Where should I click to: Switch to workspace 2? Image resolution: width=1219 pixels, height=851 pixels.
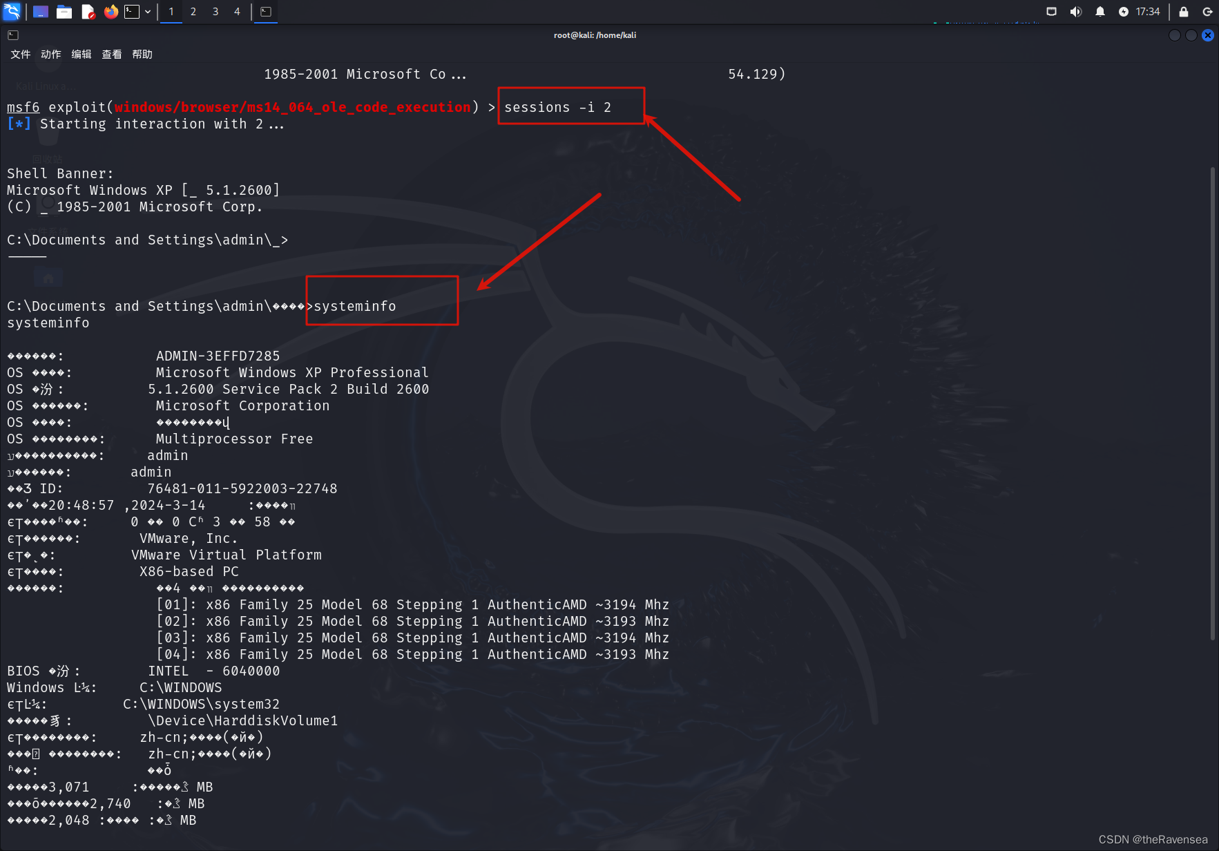(193, 12)
